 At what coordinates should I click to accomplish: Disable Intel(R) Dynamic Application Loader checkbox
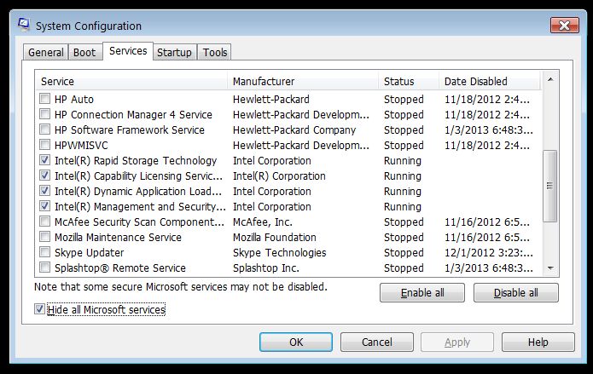click(44, 191)
